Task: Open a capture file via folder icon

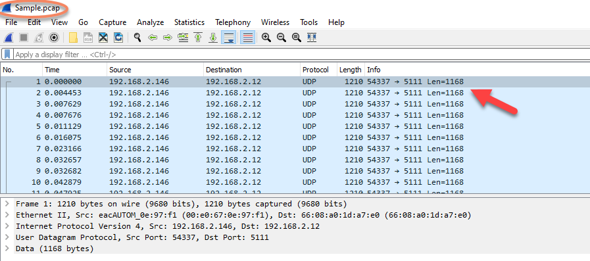Action: [74, 37]
